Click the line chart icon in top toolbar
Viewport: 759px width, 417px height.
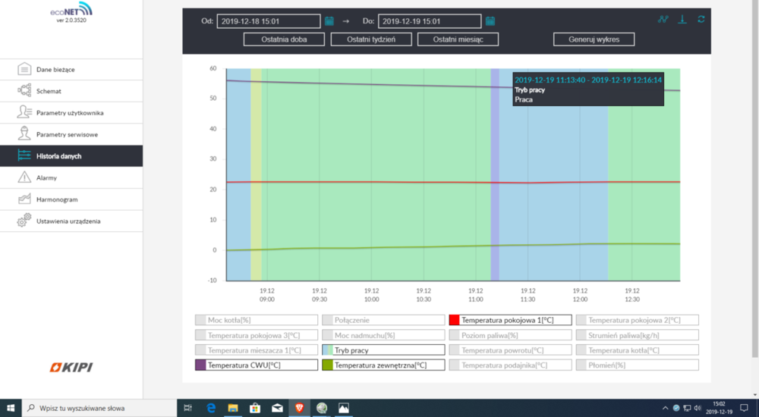pos(663,20)
